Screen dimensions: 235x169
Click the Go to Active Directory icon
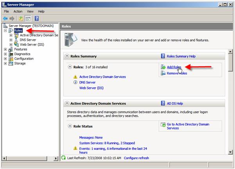pos(163,124)
